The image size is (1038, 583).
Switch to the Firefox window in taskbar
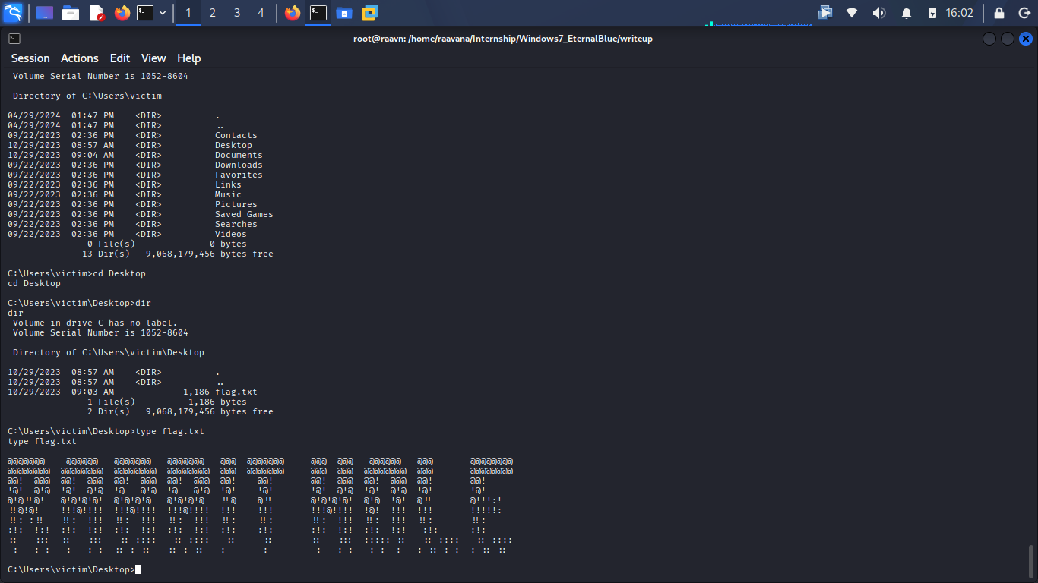[293, 13]
